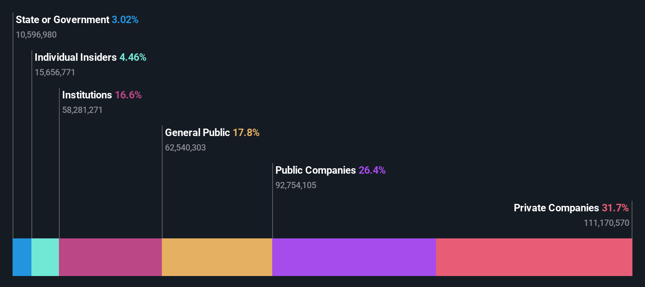This screenshot has height=287, width=645.
Task: Click the 3.02% percentage value
Action: (x=125, y=20)
